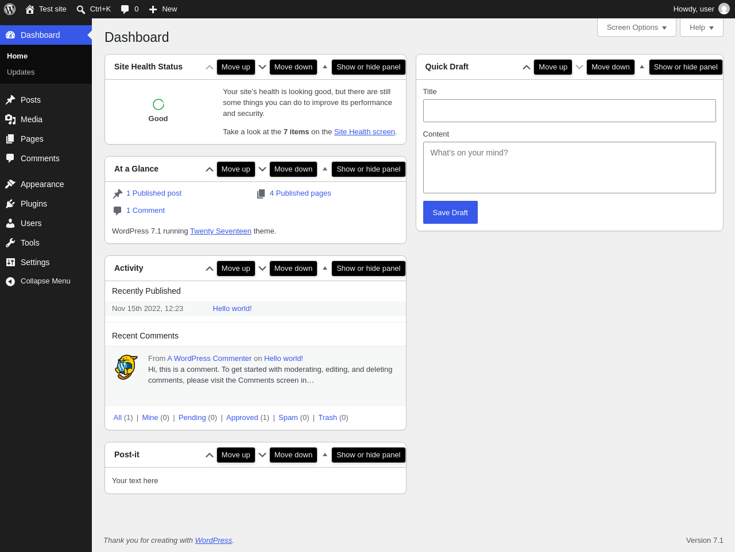Open the 1 Published post link
This screenshot has width=735, height=552.
point(154,193)
